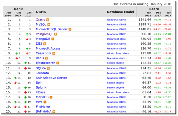The height and width of the screenshot is (116, 178).
Task: Click Document store link in MongoDB row
Action: coord(116,39)
